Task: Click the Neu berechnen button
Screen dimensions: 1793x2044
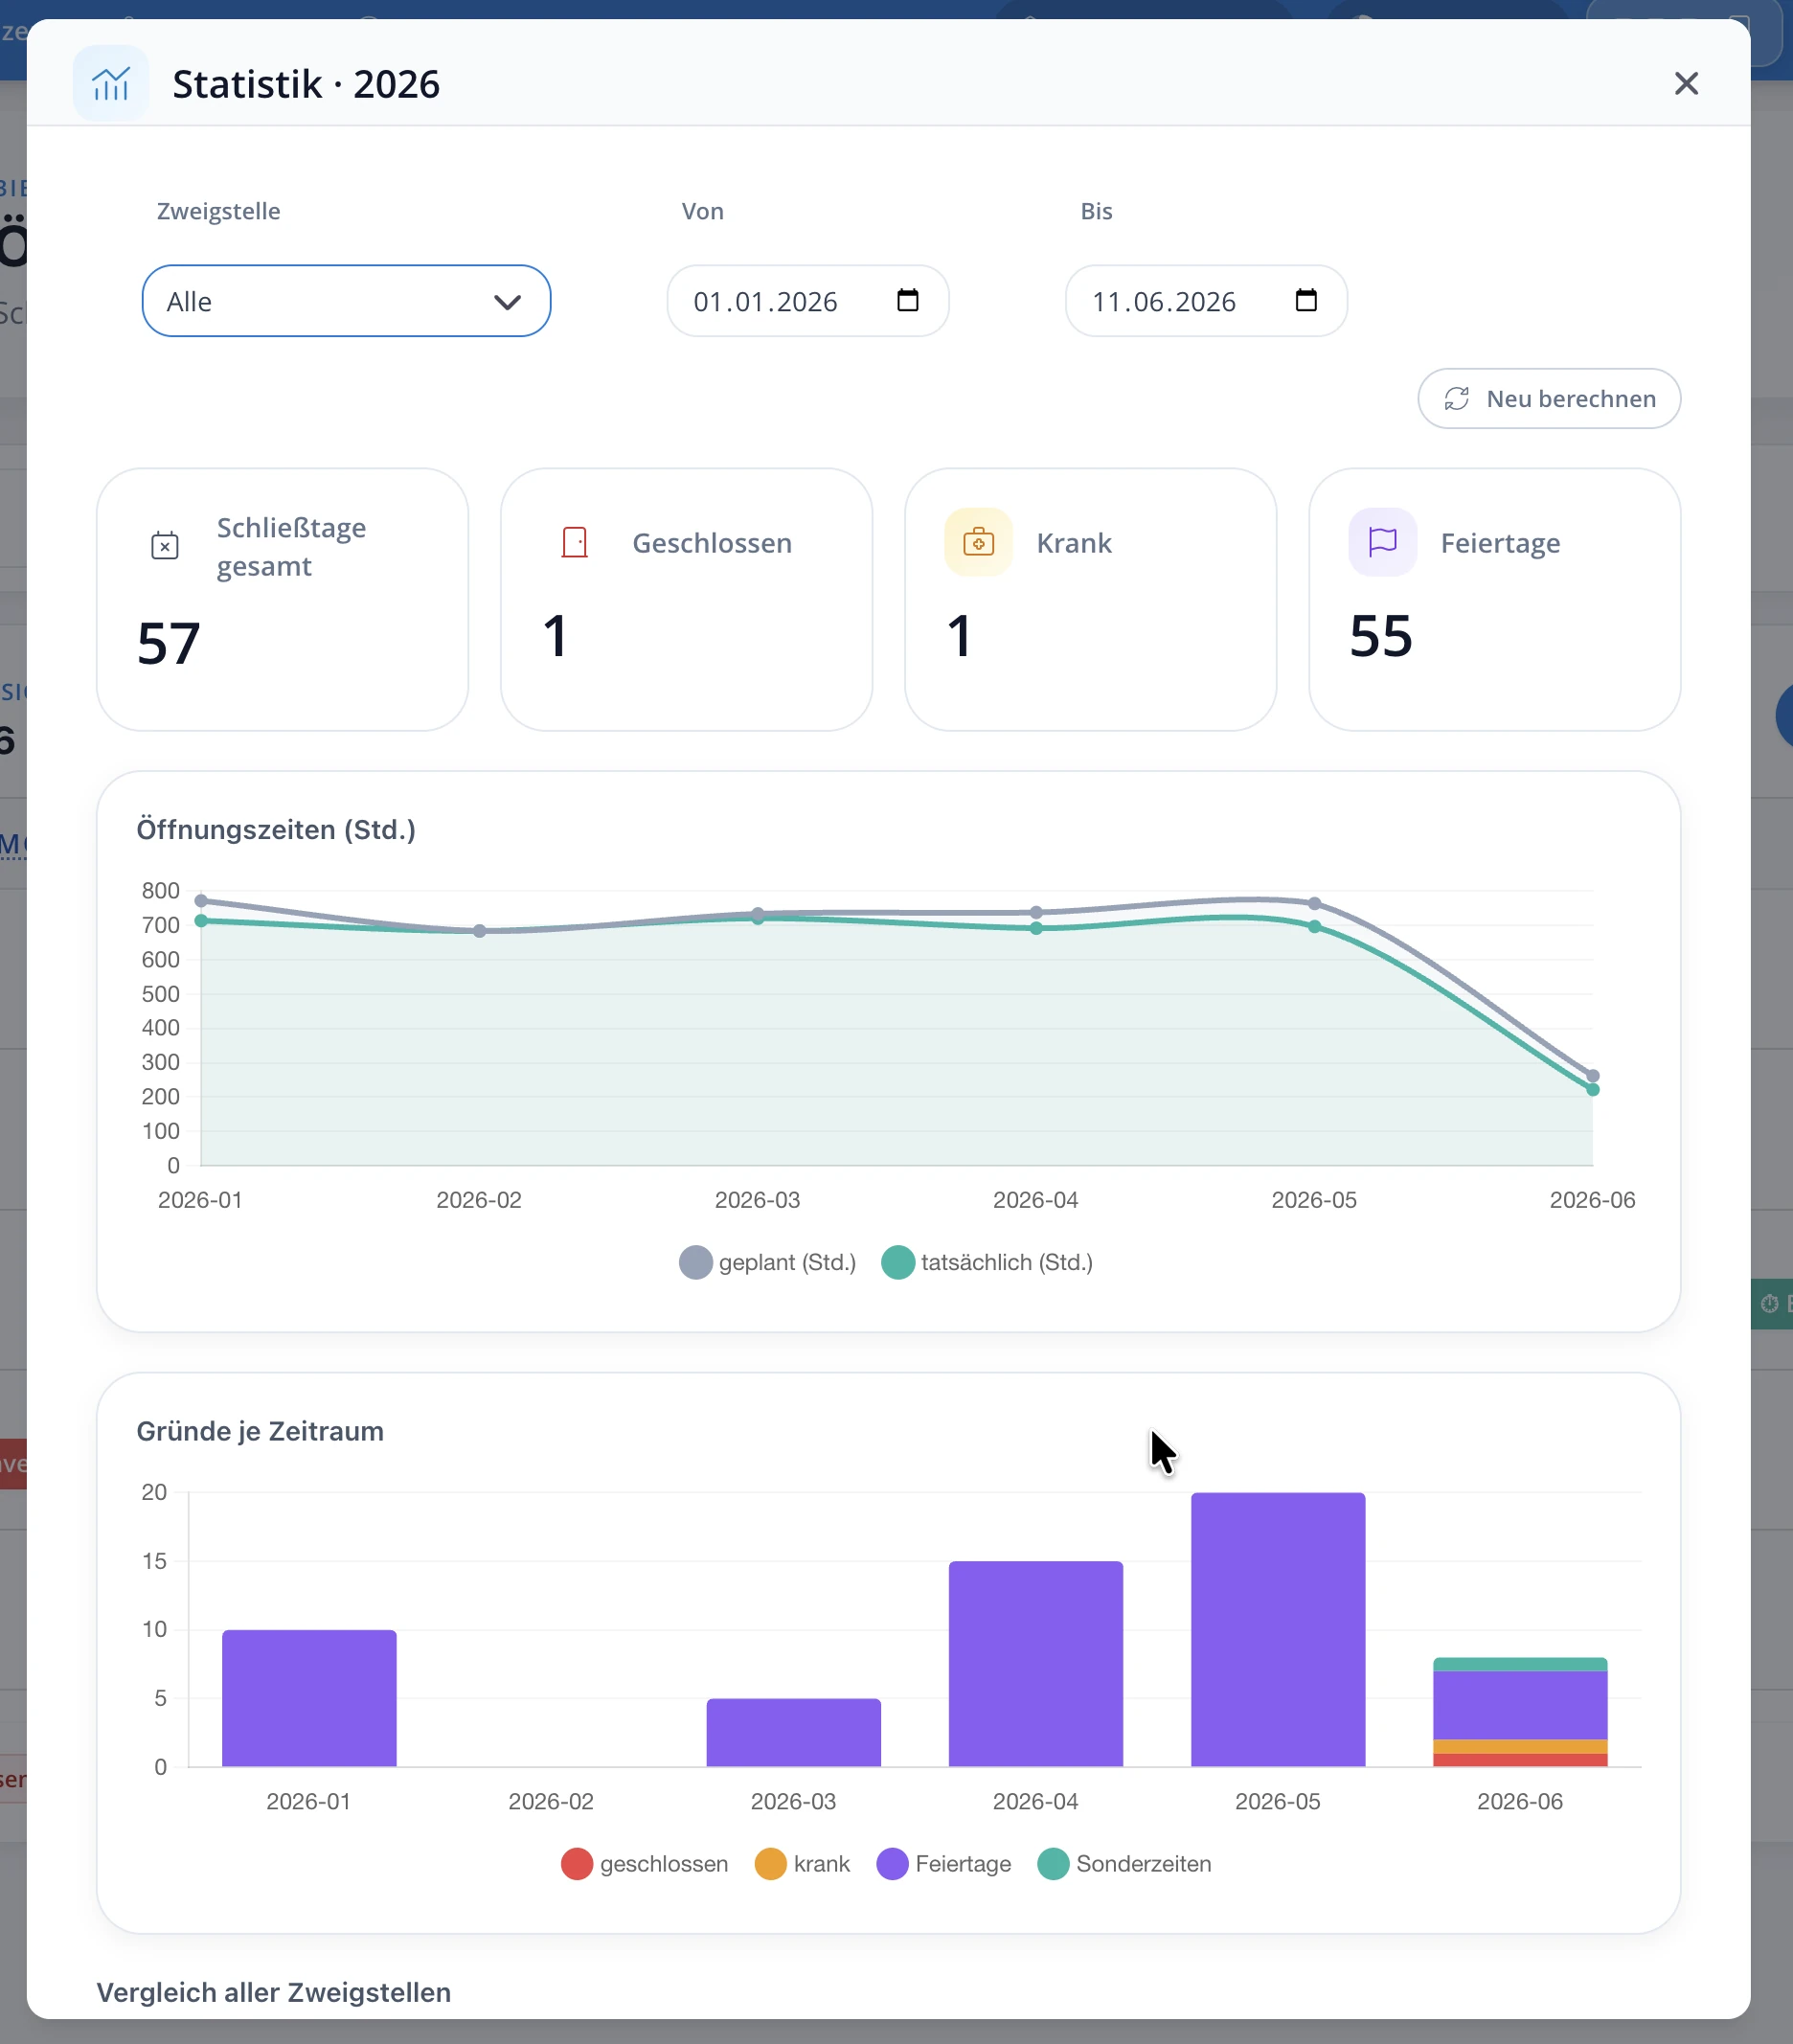Action: click(1549, 399)
